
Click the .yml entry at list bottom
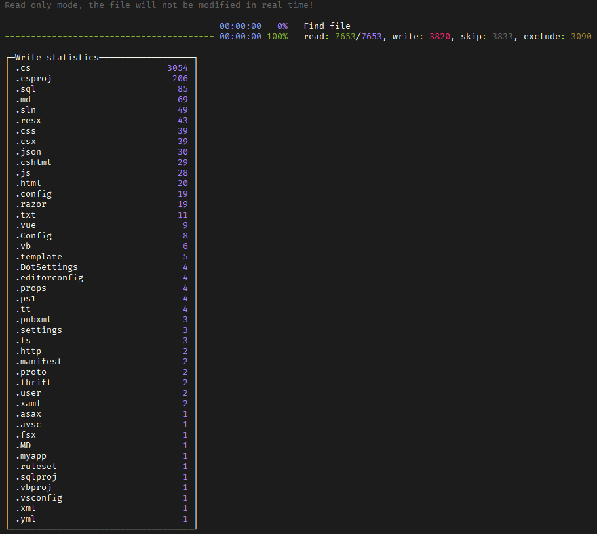[26, 519]
